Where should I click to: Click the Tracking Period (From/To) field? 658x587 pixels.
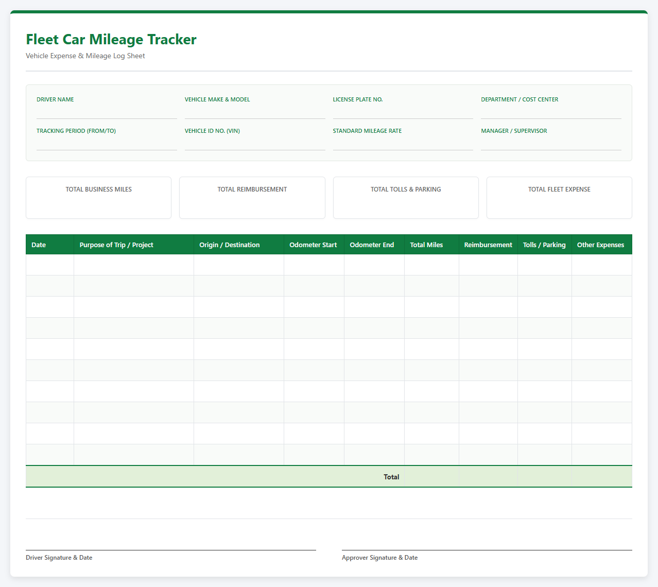pos(107,143)
